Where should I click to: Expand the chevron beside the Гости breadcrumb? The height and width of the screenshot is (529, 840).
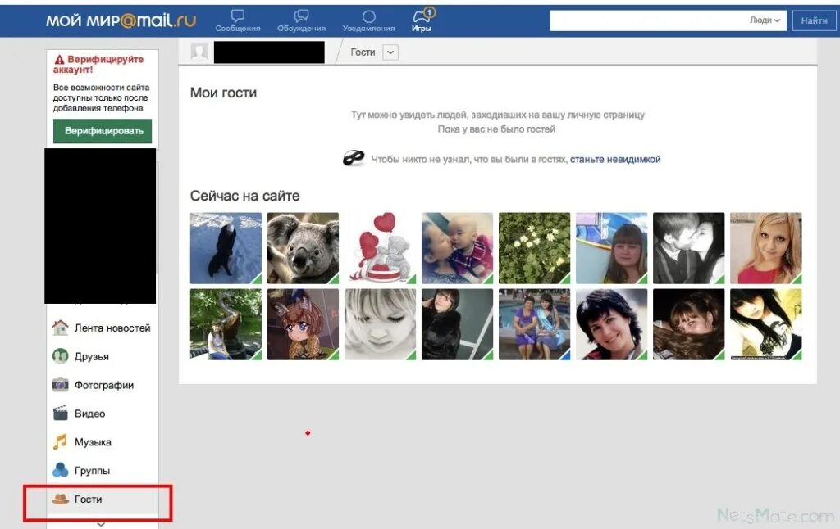(x=390, y=52)
